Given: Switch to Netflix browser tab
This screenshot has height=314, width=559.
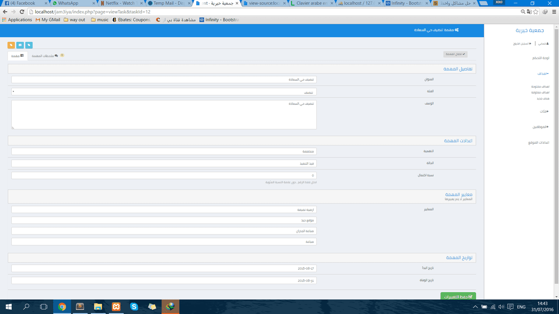Looking at the screenshot, I should click(x=121, y=3).
